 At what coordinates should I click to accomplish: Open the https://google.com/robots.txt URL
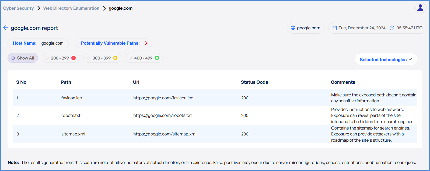pyautogui.click(x=162, y=116)
